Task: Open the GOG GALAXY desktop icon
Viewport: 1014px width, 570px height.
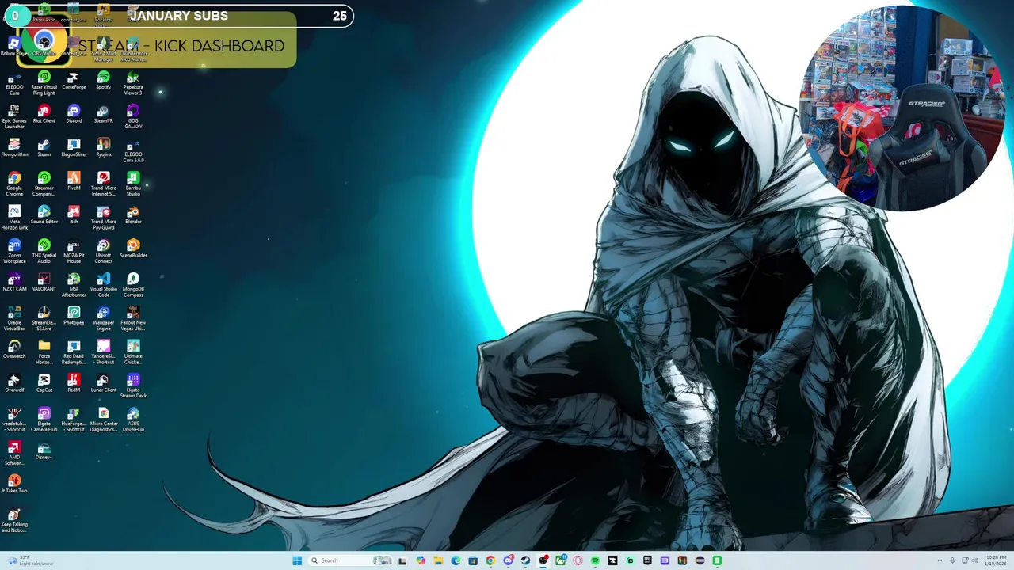Action: (133, 117)
